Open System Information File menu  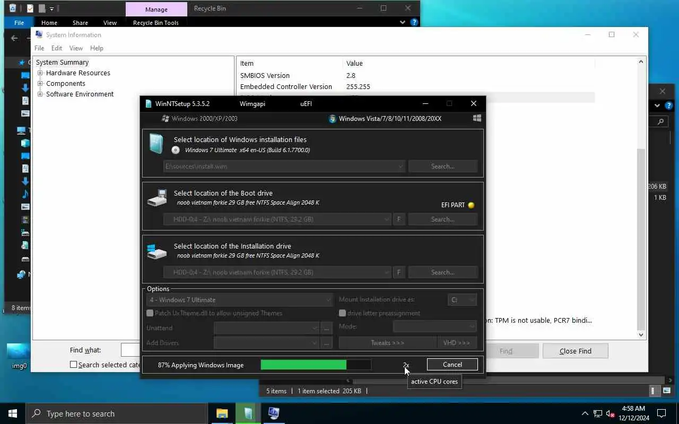39,48
